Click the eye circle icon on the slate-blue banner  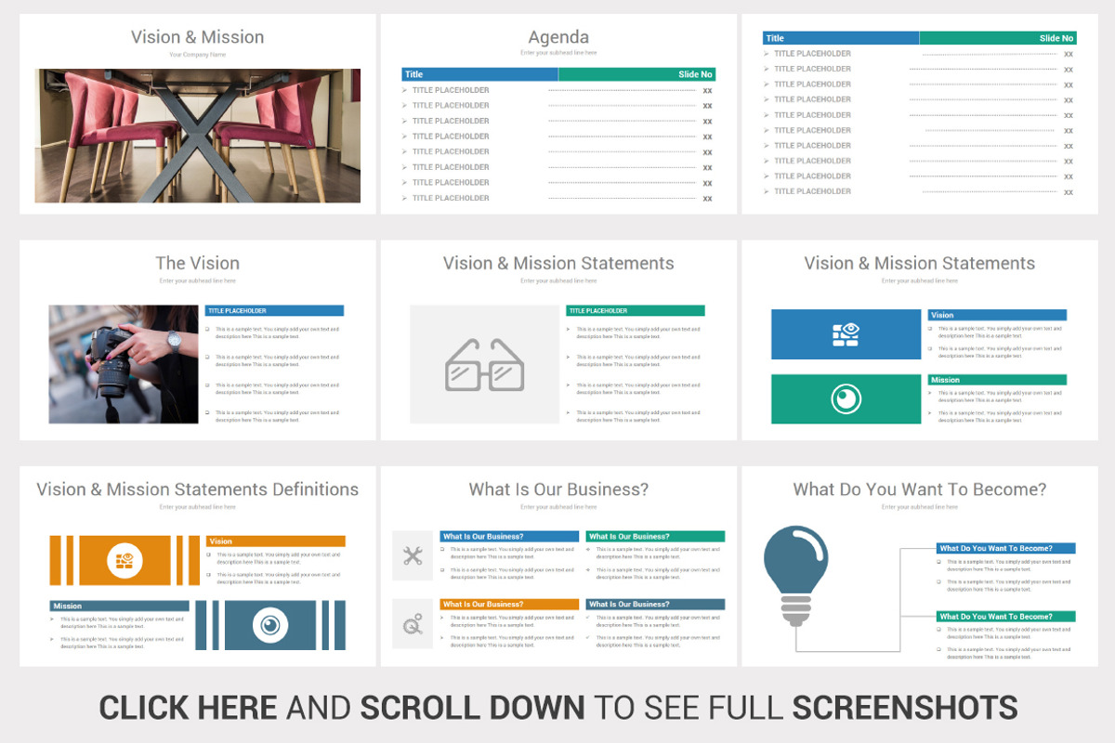click(270, 625)
